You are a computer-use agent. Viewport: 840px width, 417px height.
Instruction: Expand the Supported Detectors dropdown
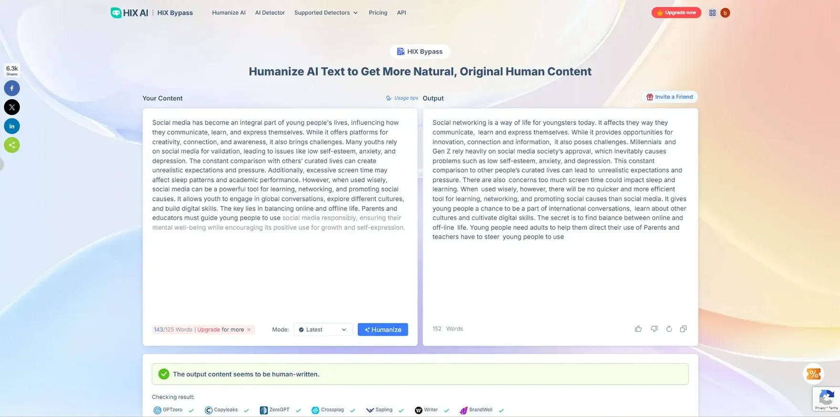(x=326, y=13)
